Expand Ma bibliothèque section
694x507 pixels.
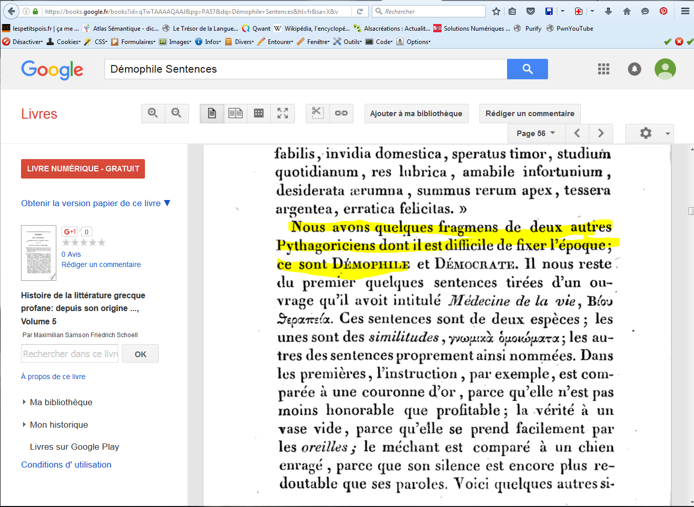[x=61, y=402]
